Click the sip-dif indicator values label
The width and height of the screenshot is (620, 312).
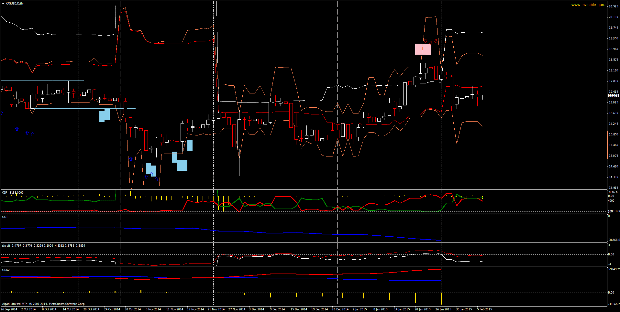(44, 246)
